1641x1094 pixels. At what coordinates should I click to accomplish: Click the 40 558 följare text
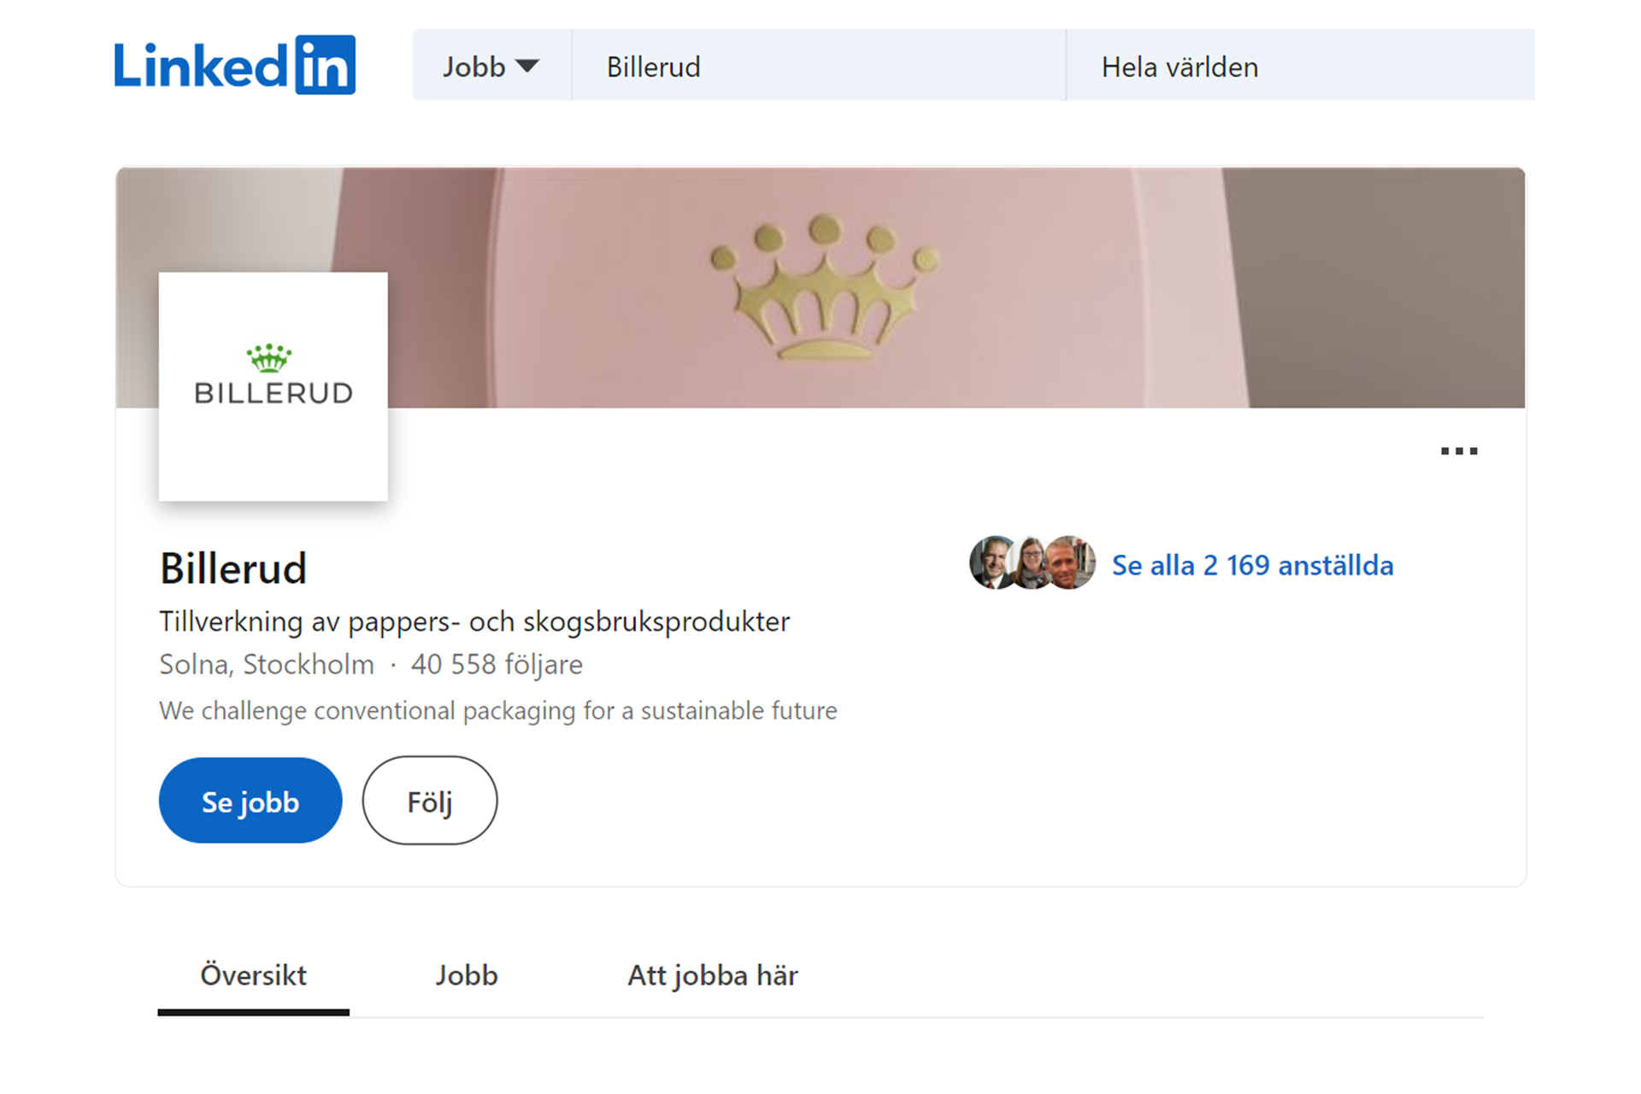pos(497,664)
